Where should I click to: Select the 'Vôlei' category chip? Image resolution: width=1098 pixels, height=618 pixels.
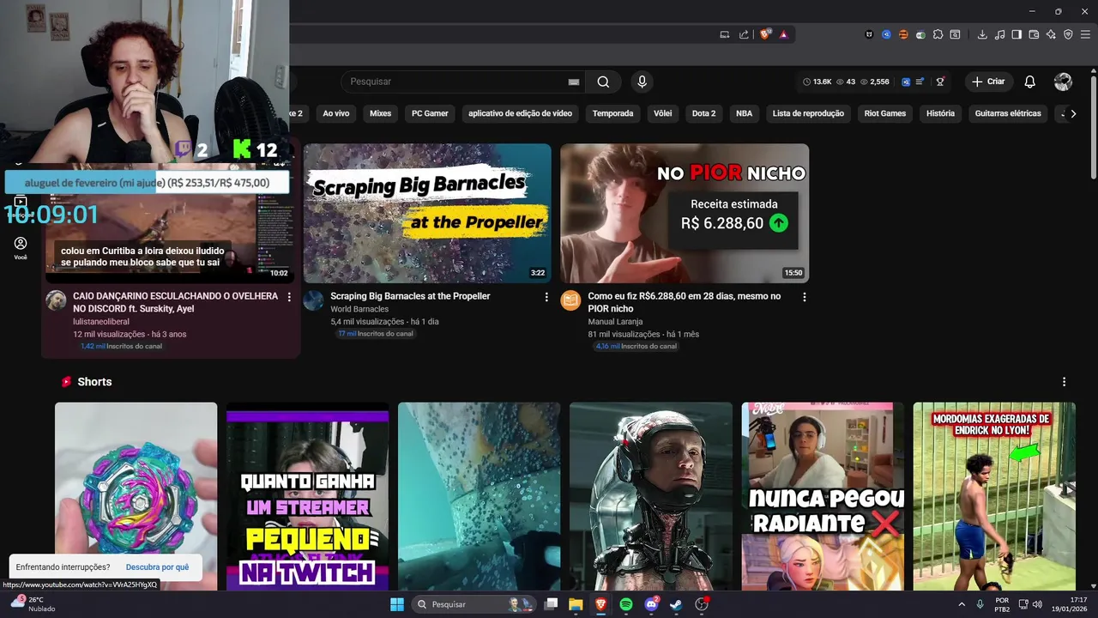click(662, 113)
